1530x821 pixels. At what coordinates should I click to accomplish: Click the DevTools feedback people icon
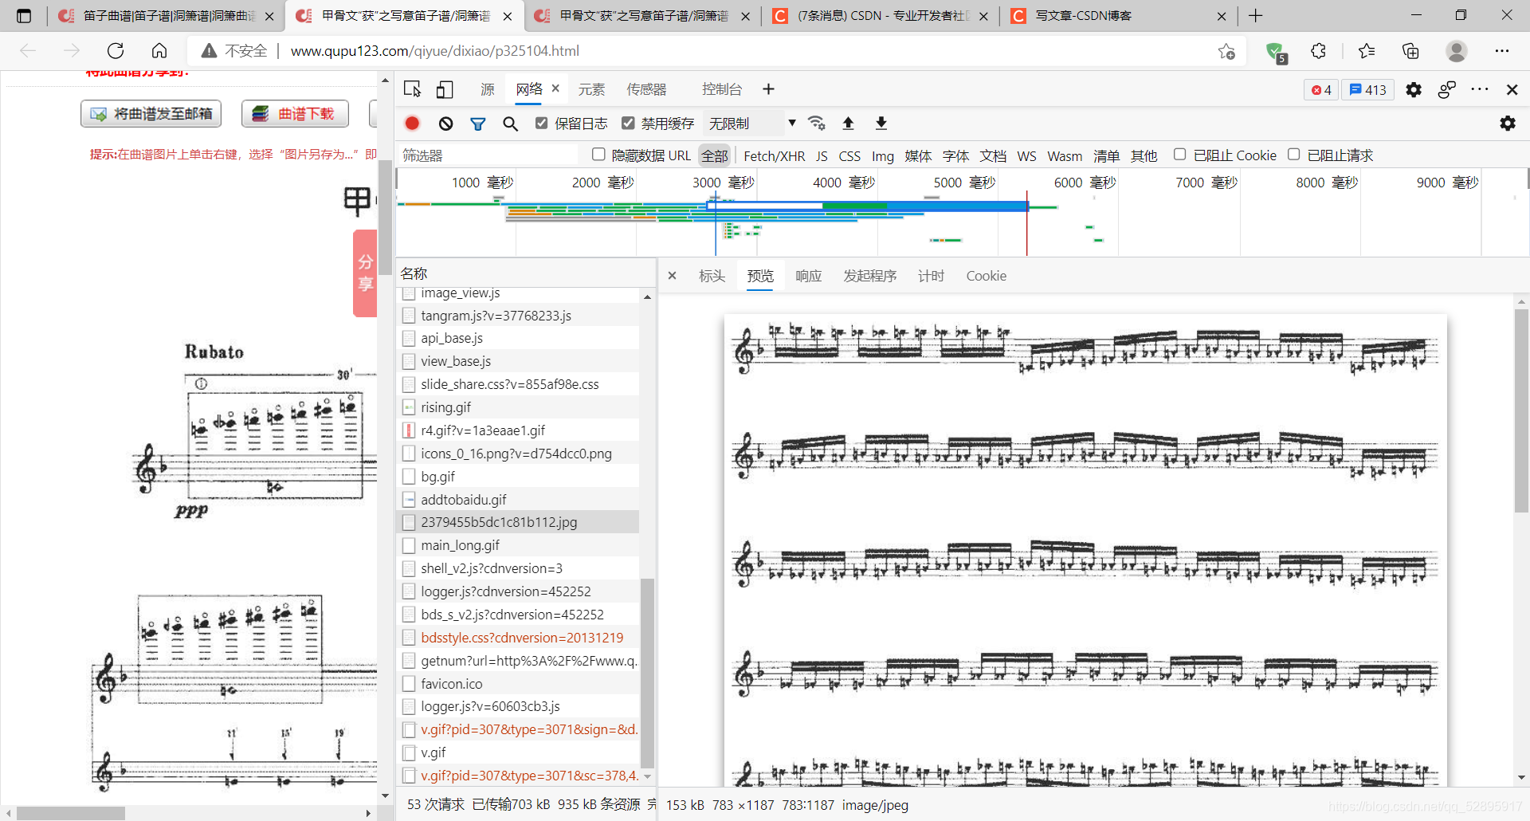pos(1447,89)
